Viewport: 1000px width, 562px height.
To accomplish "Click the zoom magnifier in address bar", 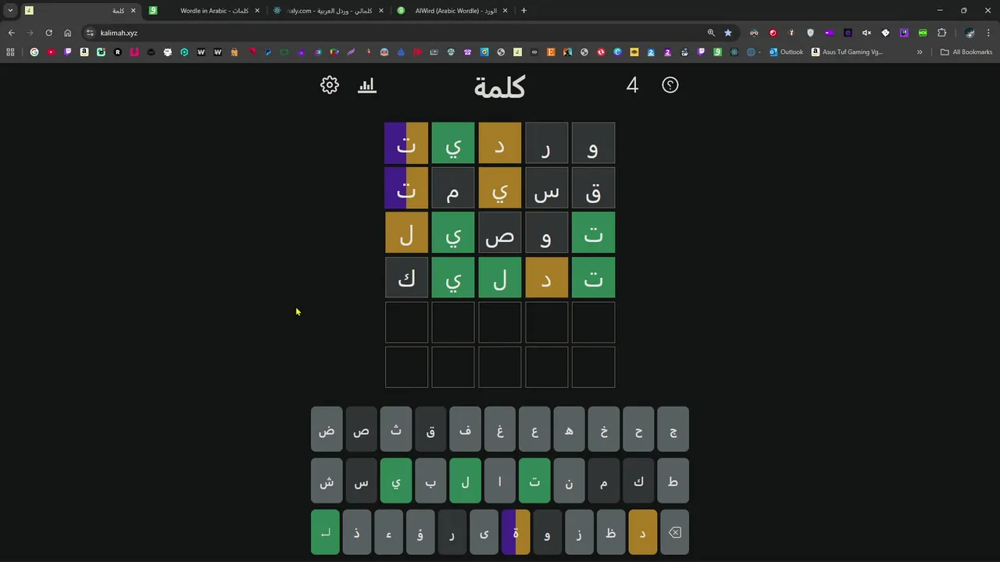I will coord(711,33).
